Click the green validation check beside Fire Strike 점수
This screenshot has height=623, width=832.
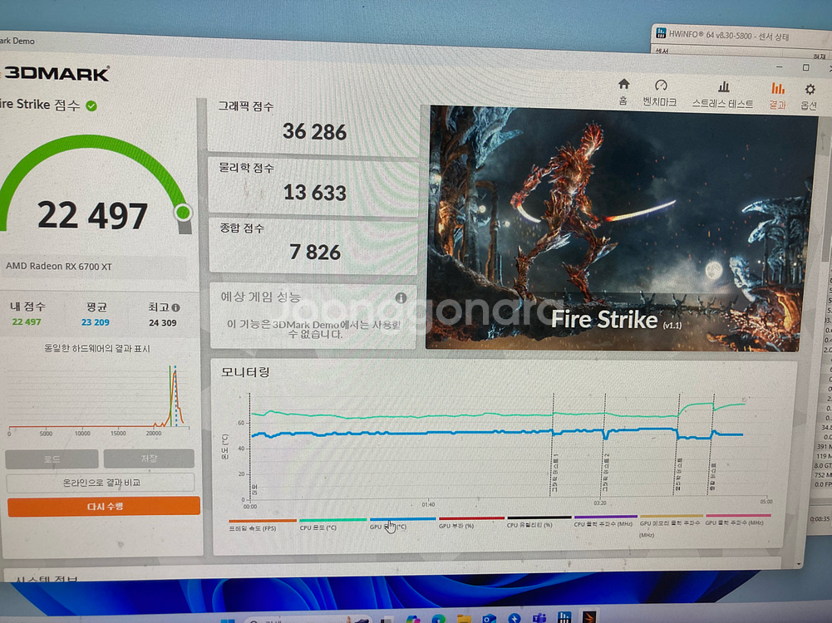point(91,106)
